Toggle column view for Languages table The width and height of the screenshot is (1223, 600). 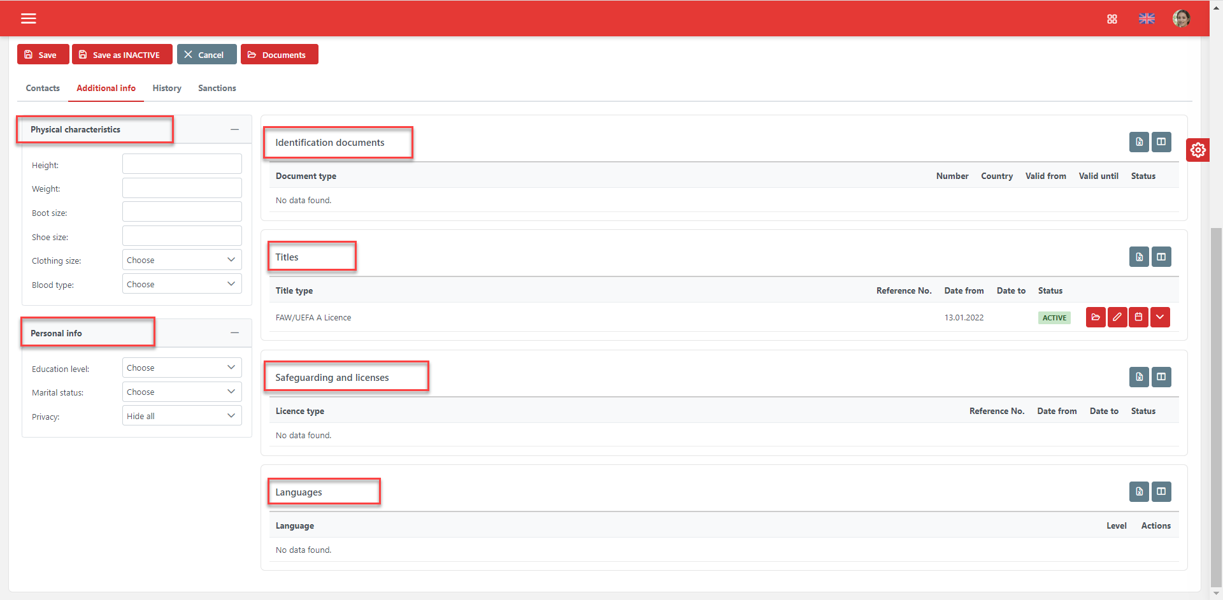1161,492
